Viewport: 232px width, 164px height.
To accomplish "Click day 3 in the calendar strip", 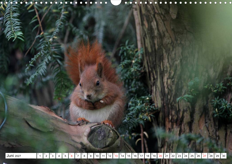I will (x=52, y=156).
